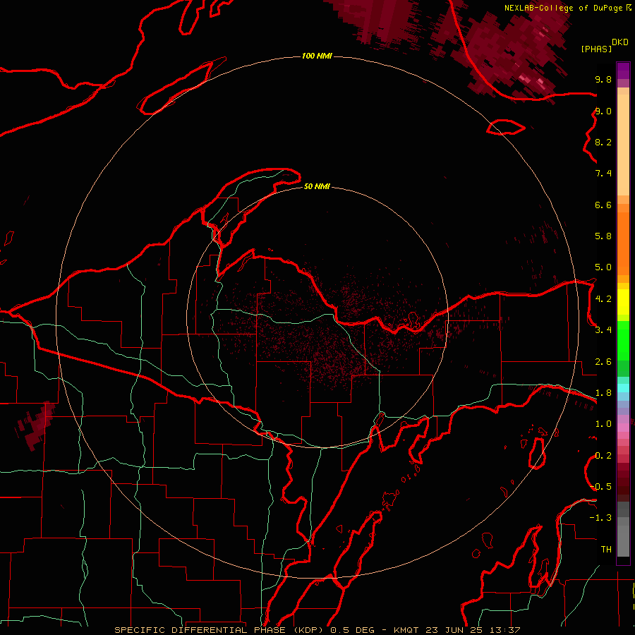Click the (KDP) text in the caption
Viewport: 635px width, 635px height.
[x=310, y=630]
